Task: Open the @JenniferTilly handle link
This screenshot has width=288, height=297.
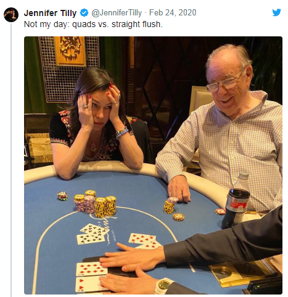Action: tap(117, 13)
